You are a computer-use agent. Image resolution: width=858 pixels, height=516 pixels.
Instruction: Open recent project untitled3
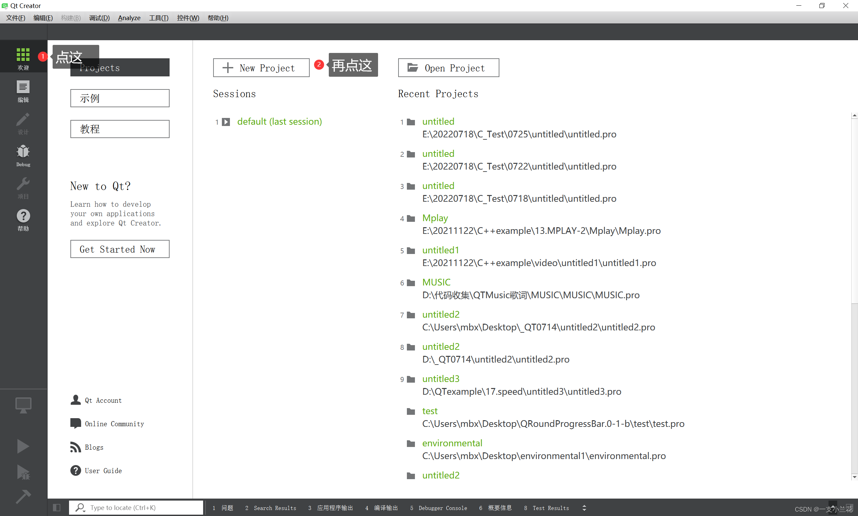pos(441,379)
